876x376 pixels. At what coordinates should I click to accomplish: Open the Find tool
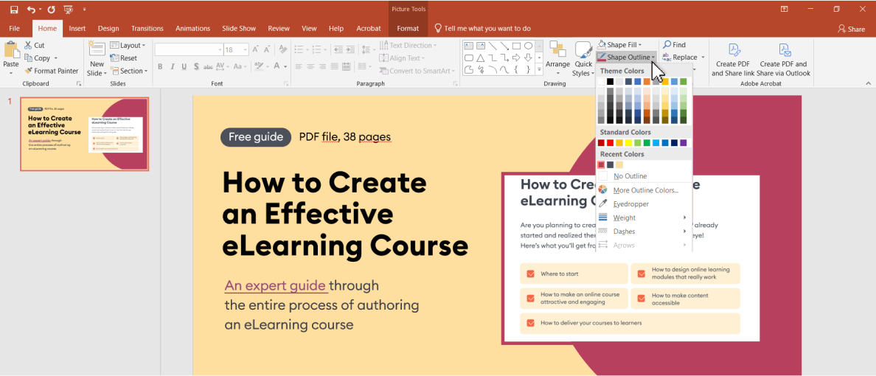pyautogui.click(x=674, y=45)
